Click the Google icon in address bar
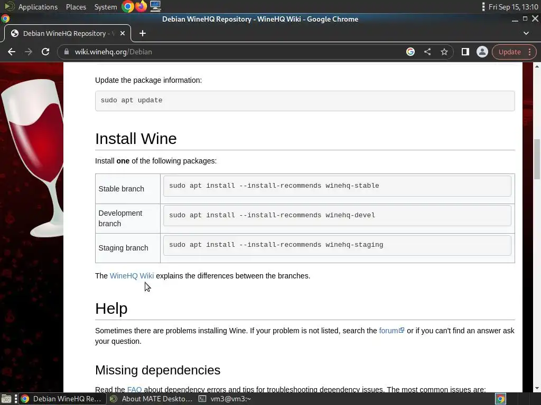Image resolution: width=541 pixels, height=405 pixels. pyautogui.click(x=410, y=52)
